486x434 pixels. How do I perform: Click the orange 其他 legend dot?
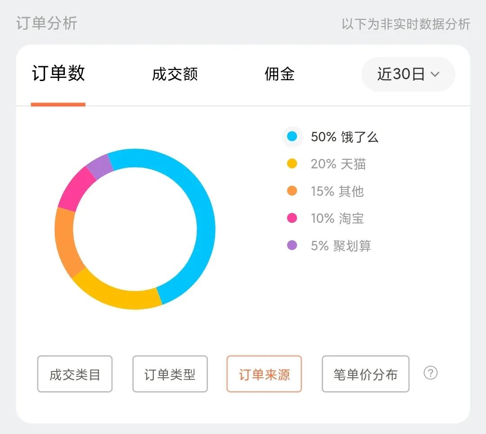[x=292, y=190]
